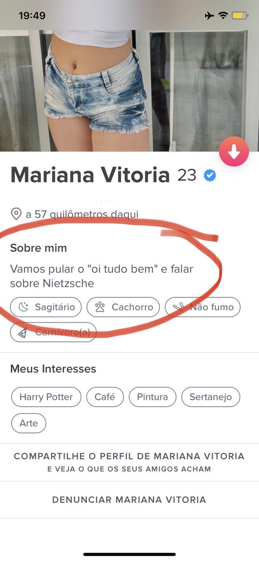
Task: Select the Harry Potter interest chip
Action: 46,397
